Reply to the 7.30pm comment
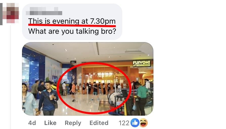Image resolution: width=226 pixels, height=129 pixels. pos(73,123)
